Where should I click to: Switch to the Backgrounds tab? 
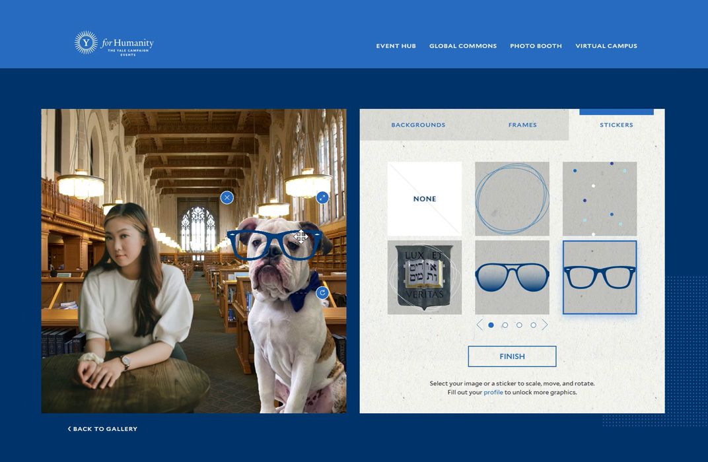click(418, 125)
